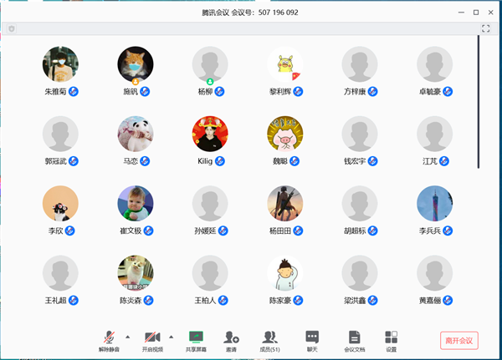
Task: Click 江芃's default gray avatar
Action: click(435, 134)
